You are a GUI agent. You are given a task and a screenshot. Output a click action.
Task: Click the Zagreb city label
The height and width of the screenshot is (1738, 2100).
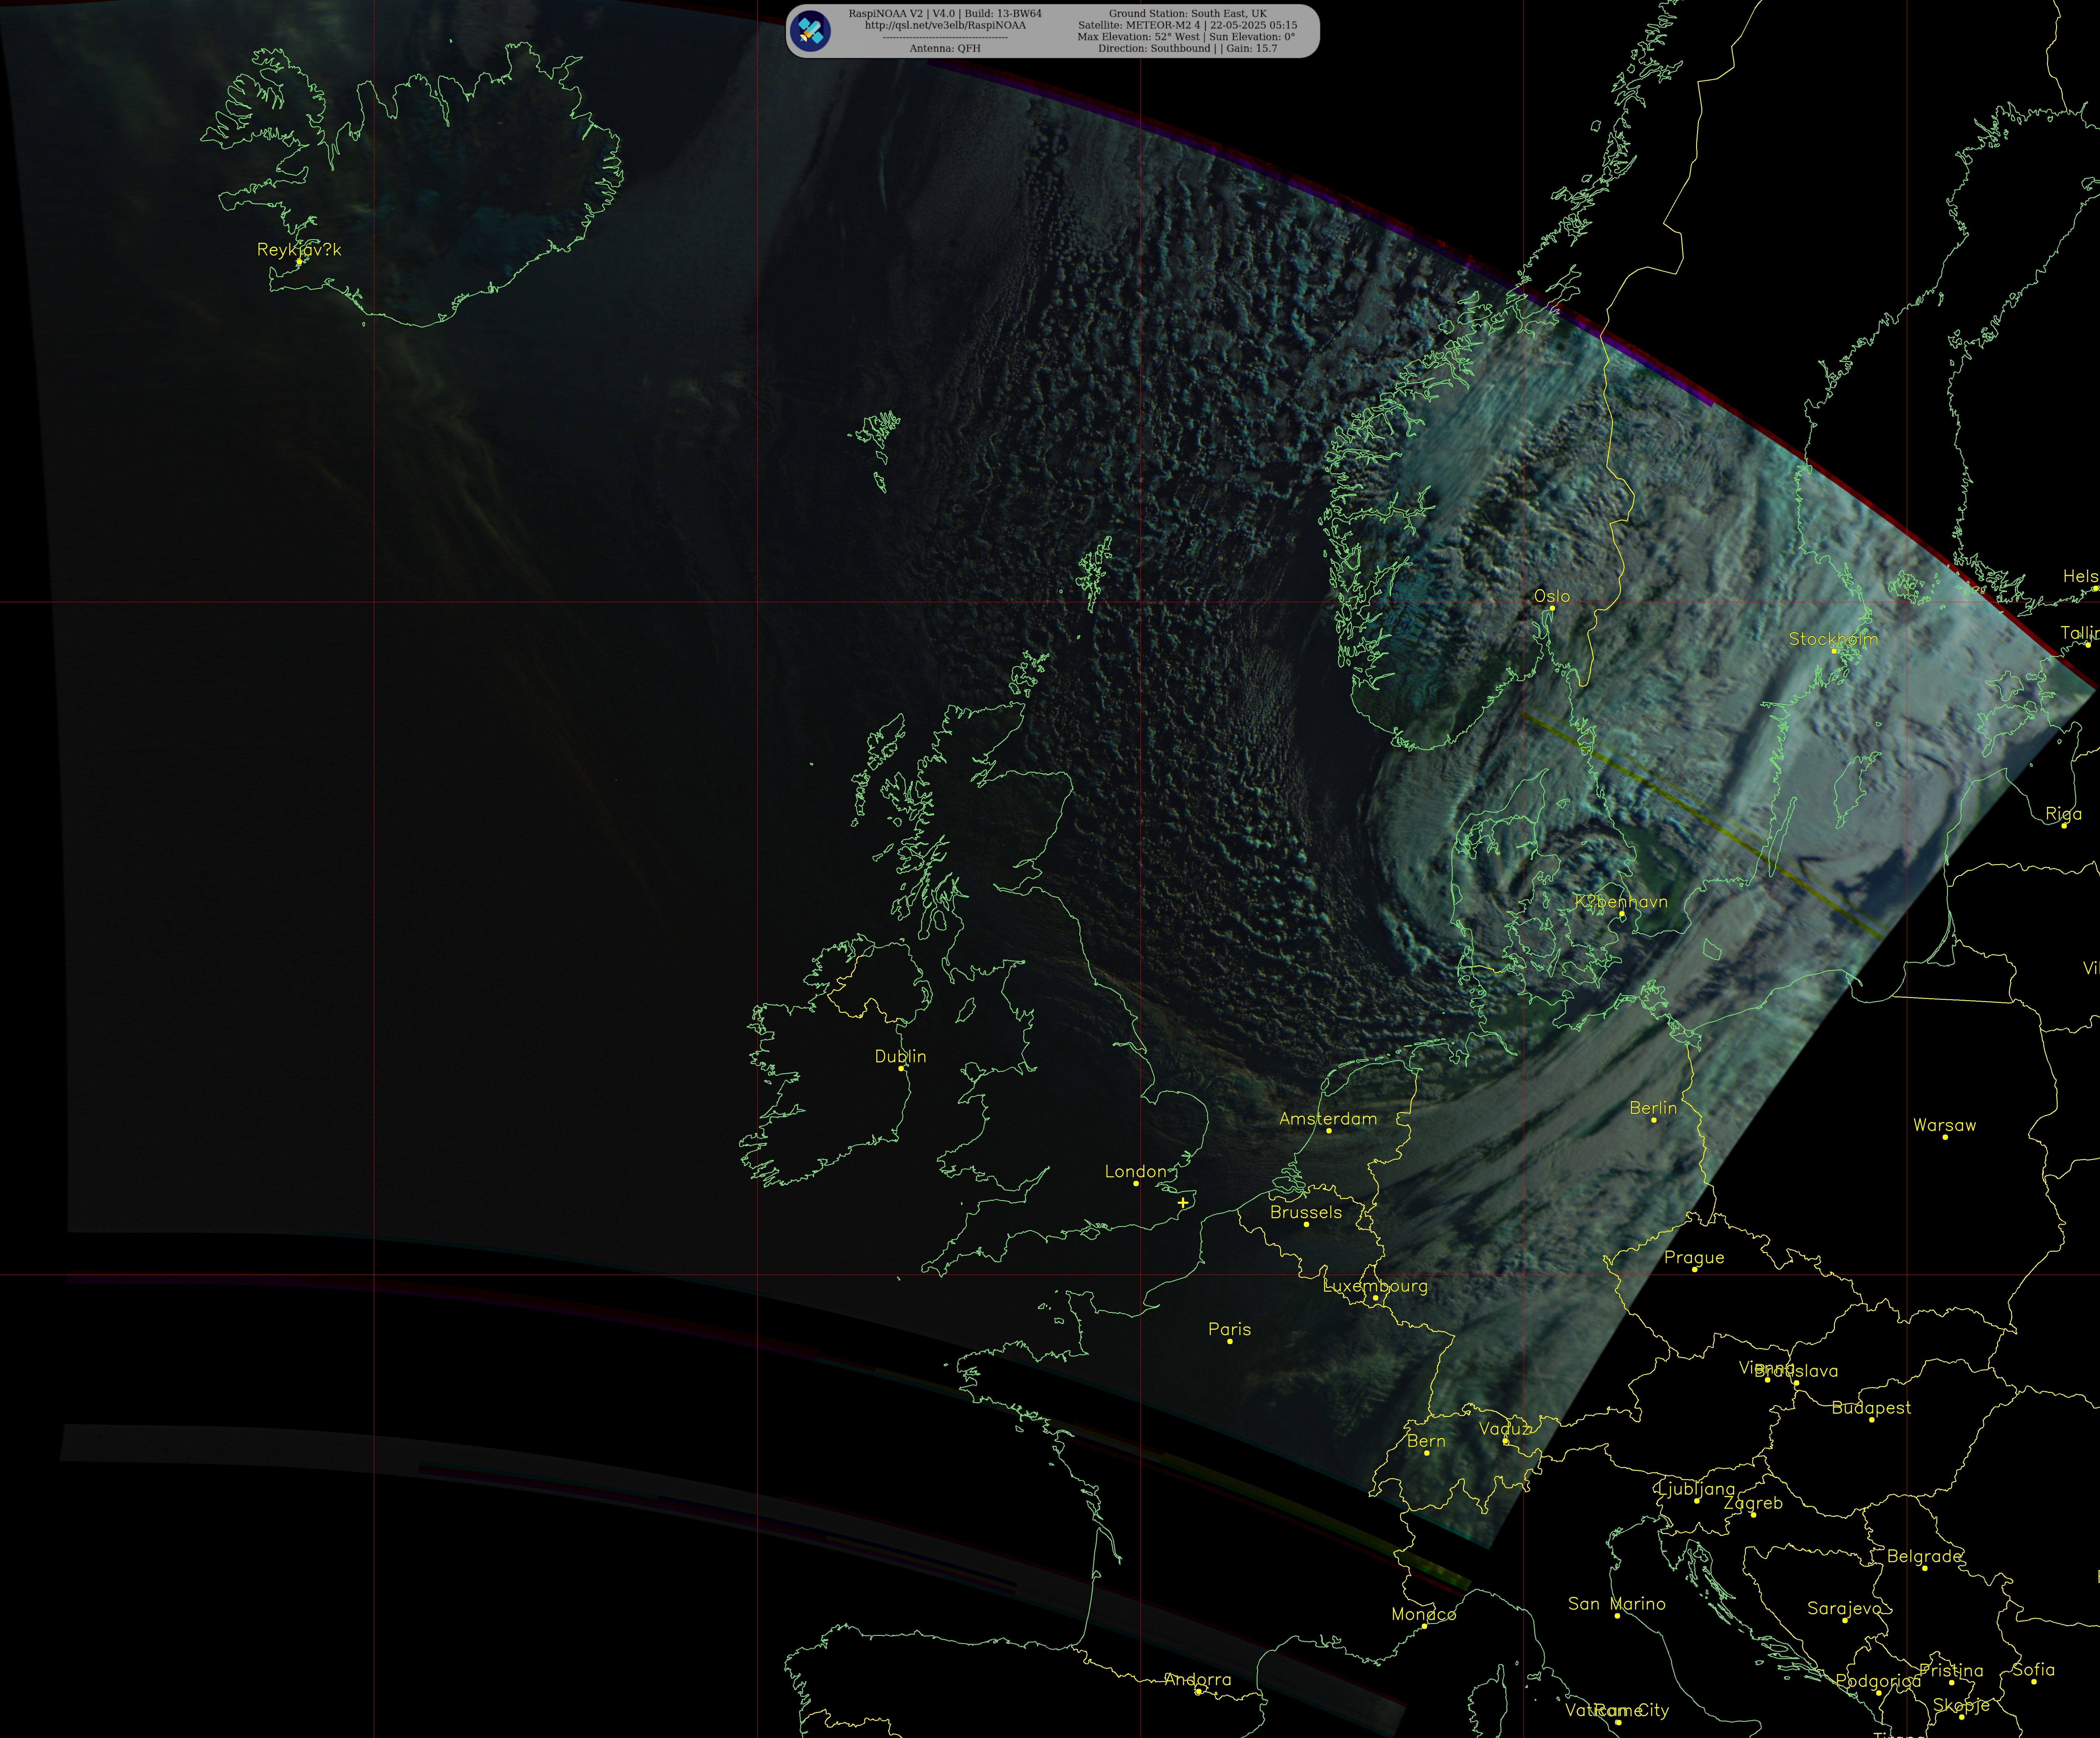1753,1503
